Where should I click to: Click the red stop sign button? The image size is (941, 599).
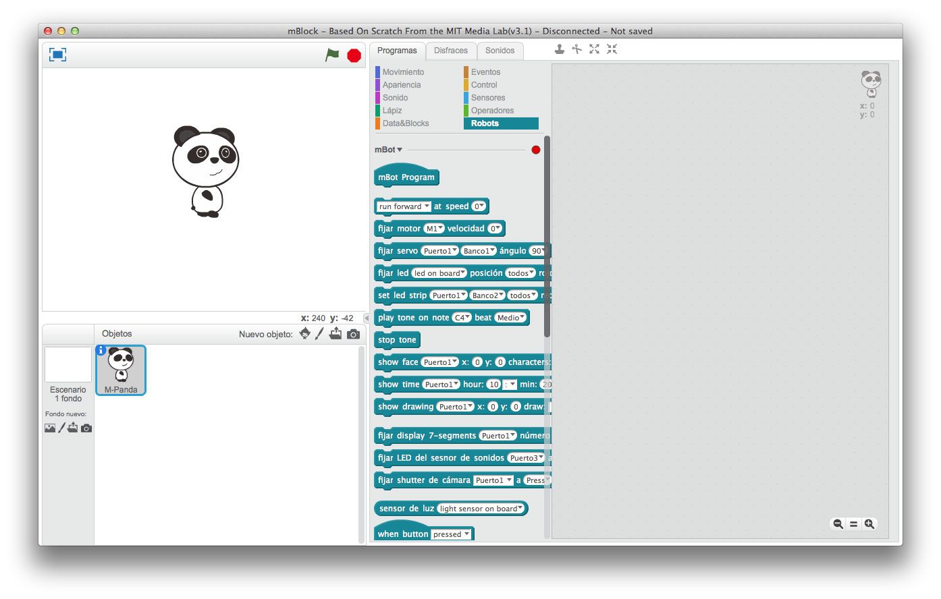[354, 55]
